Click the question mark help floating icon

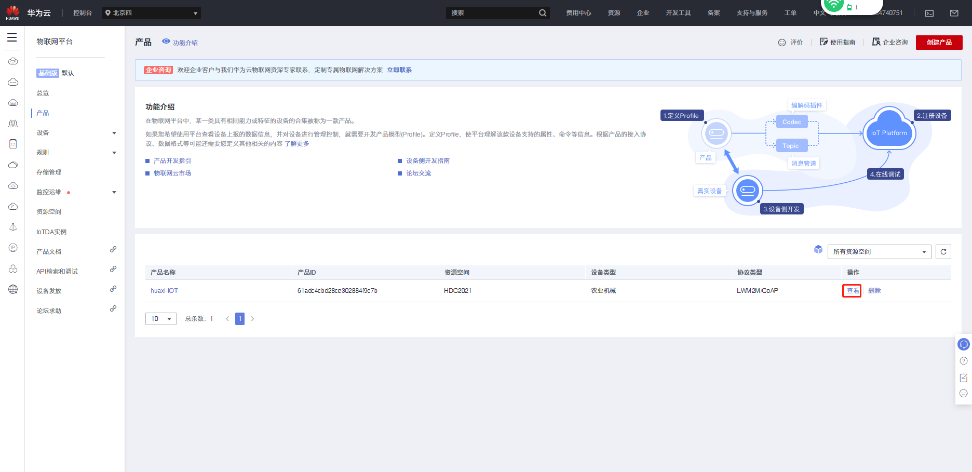pyautogui.click(x=964, y=361)
